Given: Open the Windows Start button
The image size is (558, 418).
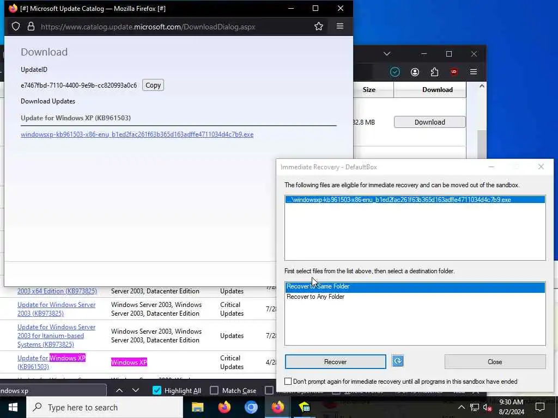Looking at the screenshot, I should 13,407.
